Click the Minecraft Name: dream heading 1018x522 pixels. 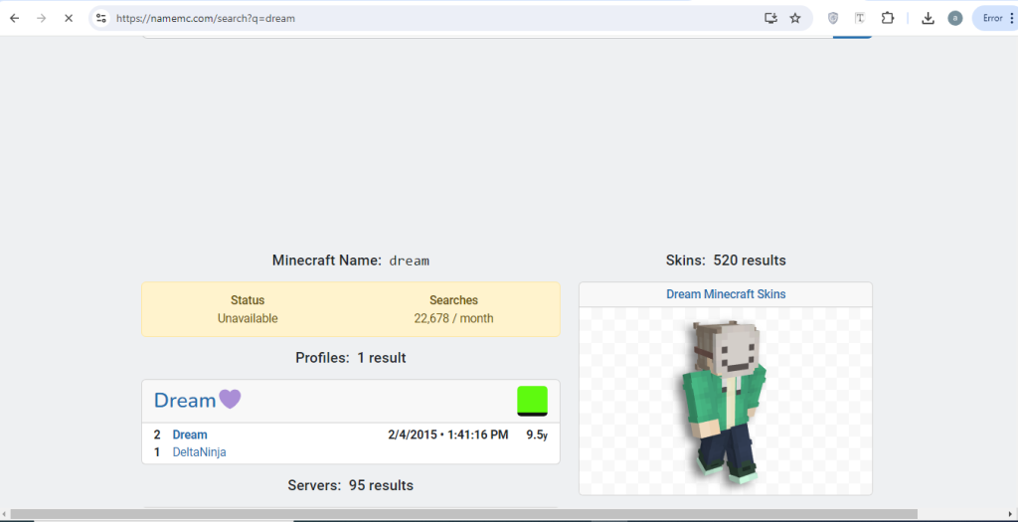pos(351,261)
